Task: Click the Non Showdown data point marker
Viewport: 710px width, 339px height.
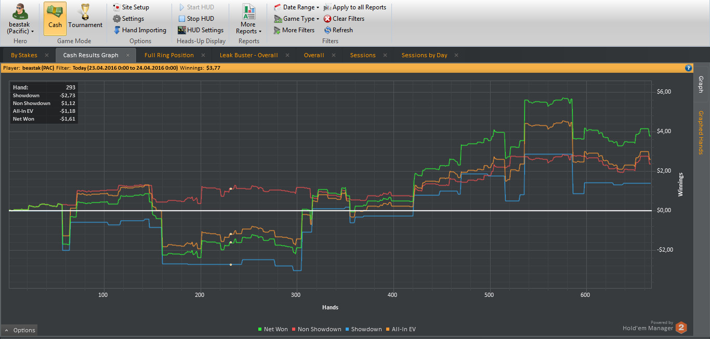Action: pos(231,188)
